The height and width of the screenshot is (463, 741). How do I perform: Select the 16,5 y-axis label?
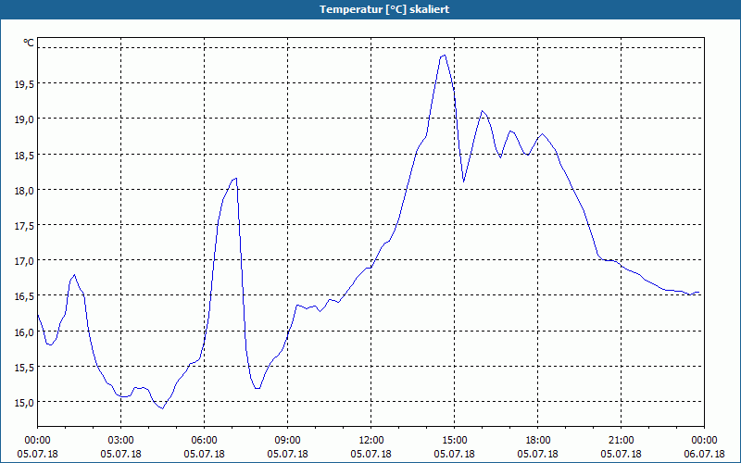(24, 296)
